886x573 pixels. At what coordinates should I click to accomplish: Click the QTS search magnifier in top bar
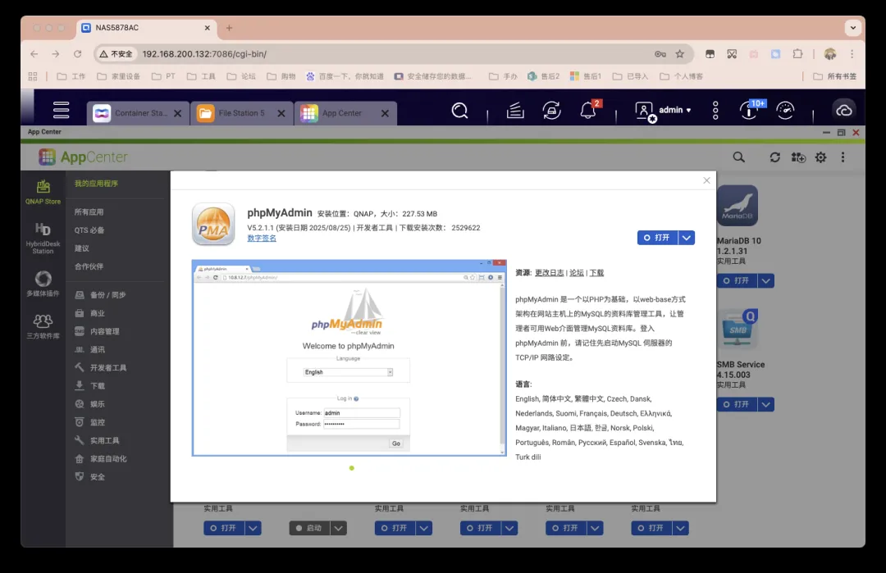460,110
